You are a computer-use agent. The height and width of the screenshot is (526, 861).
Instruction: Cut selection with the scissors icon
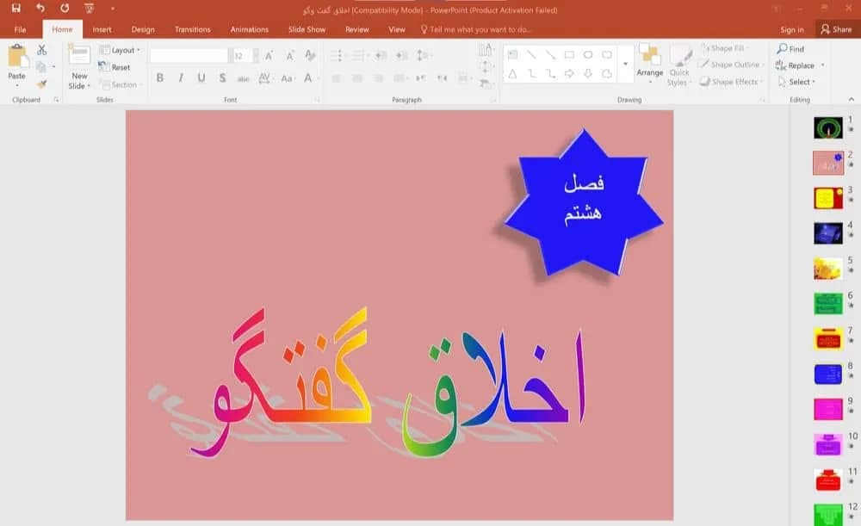pos(41,50)
